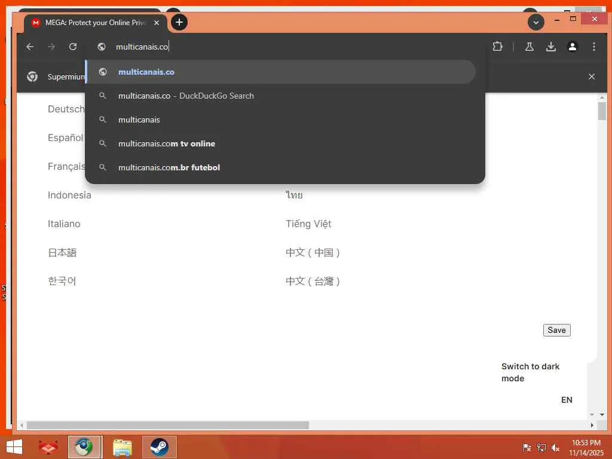The image size is (612, 459).
Task: Open the Chrome Labs flask icon
Action: (x=530, y=47)
